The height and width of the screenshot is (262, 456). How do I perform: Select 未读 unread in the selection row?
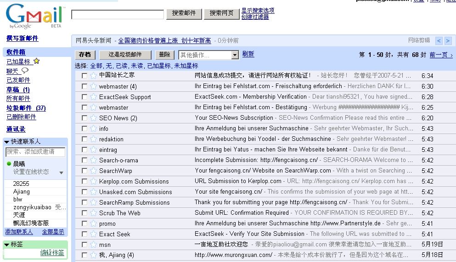(137, 66)
